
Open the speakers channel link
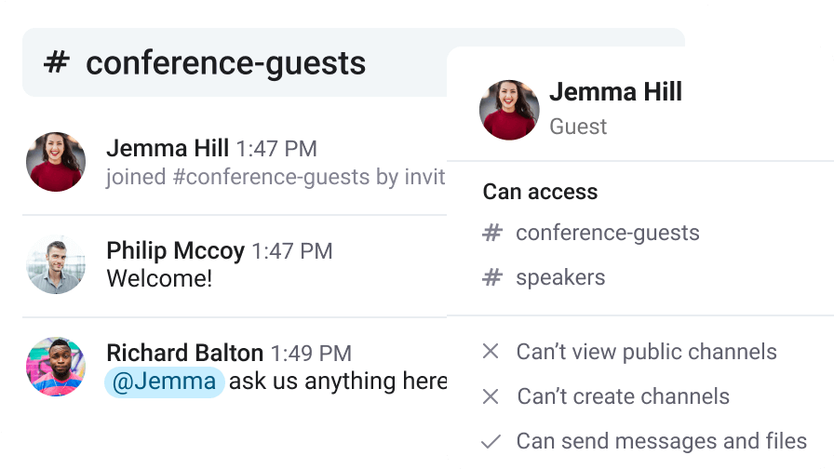coord(560,277)
